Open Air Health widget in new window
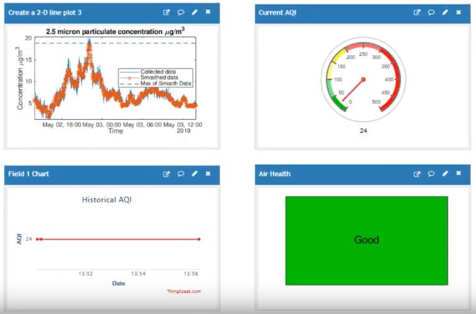This screenshot has height=314, width=476. point(417,174)
